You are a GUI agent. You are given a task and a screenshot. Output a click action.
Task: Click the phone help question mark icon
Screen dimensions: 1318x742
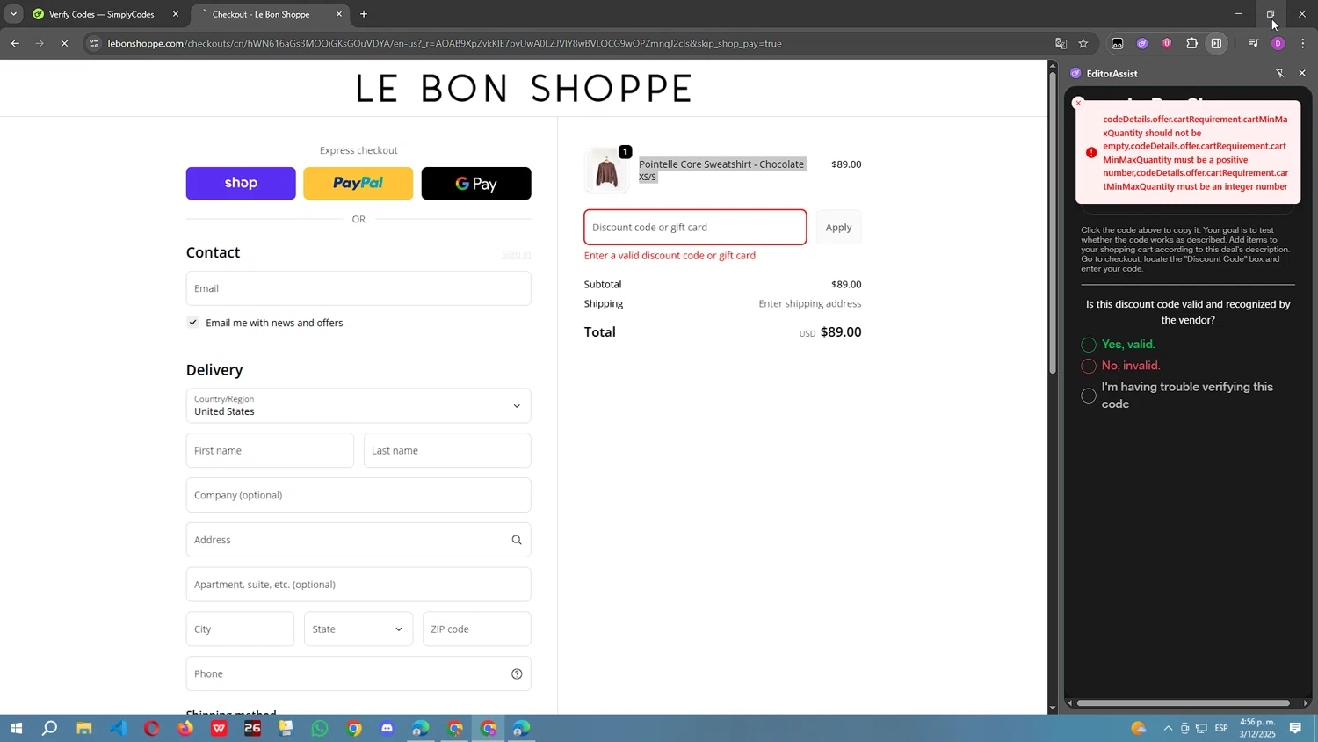pyautogui.click(x=517, y=673)
